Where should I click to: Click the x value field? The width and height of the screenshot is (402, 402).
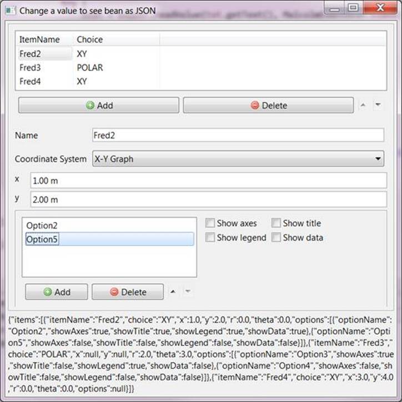209,180
